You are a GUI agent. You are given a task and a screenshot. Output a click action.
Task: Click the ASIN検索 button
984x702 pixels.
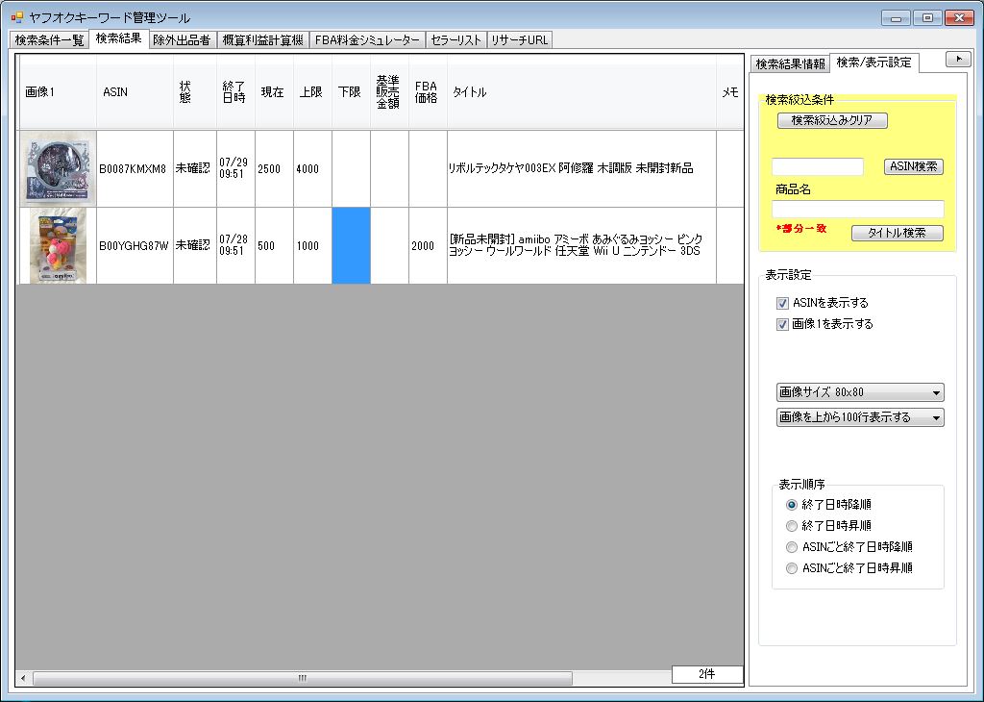coord(913,166)
